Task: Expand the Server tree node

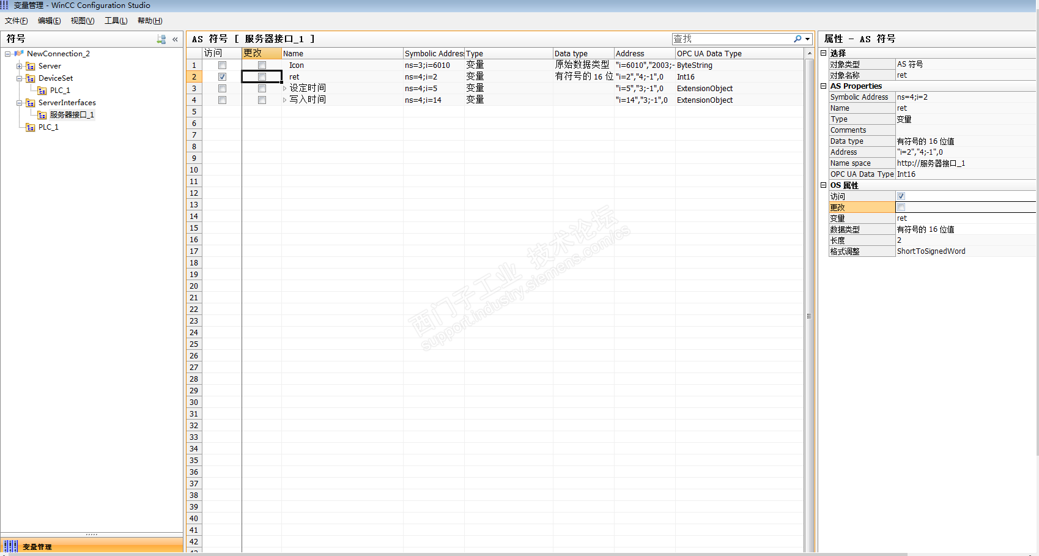Action: (19, 66)
